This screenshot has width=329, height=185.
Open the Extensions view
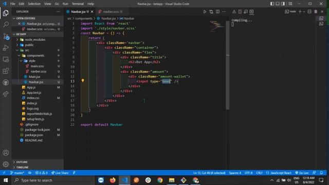pyautogui.click(x=6, y=71)
